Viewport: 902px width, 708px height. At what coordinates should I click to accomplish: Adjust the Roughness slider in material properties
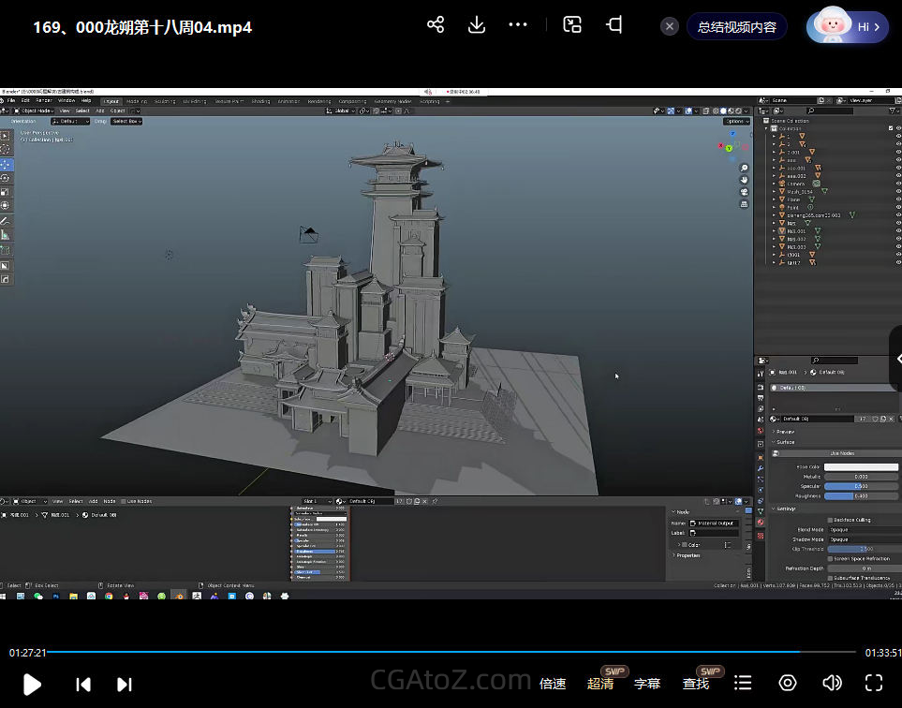pos(861,495)
